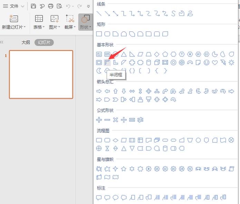The image size is (240, 204).
Task: Choose the rounded rectangle under 矩形
Action: [107, 34]
